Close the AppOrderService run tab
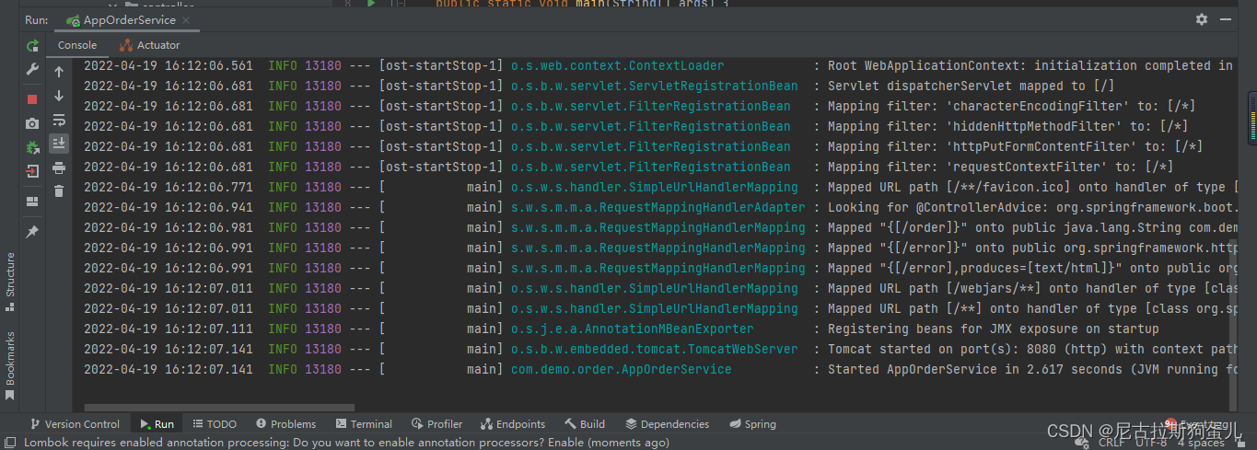This screenshot has height=450, width=1257. (186, 20)
